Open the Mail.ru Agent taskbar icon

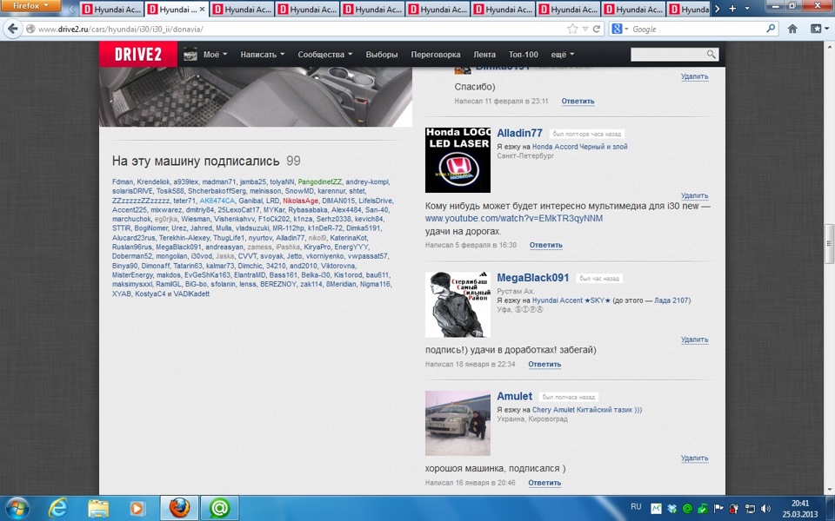coord(219,508)
